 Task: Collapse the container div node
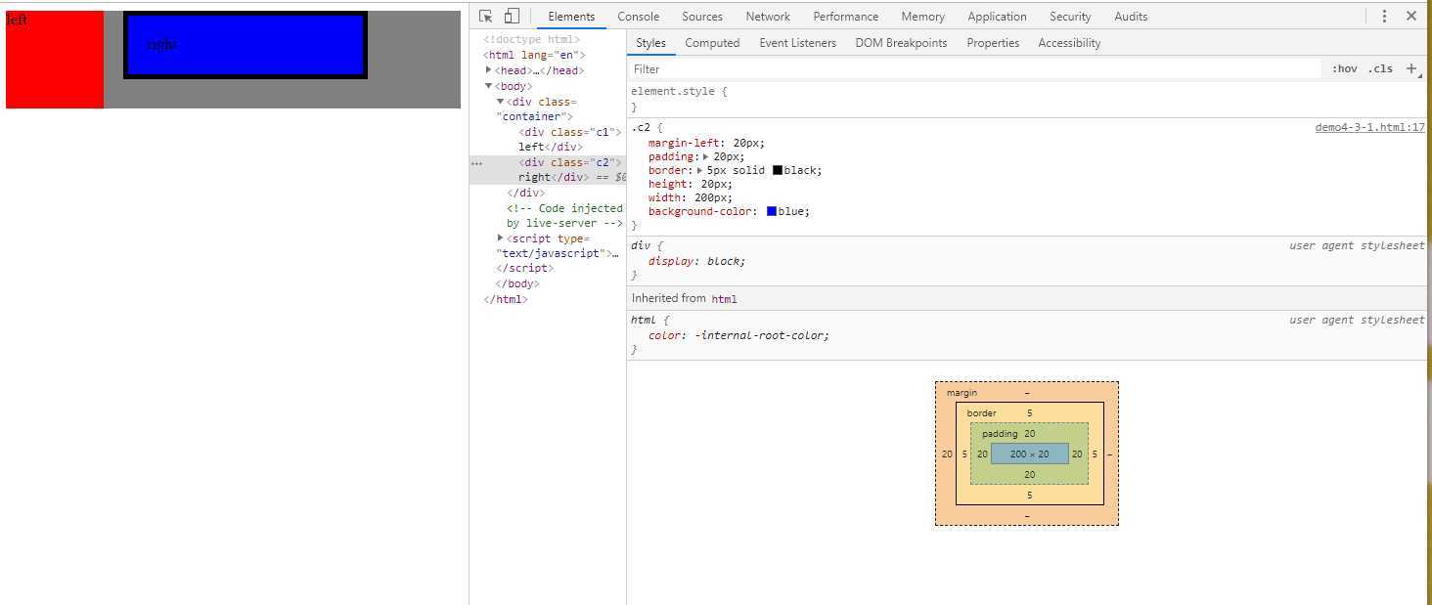pos(501,102)
